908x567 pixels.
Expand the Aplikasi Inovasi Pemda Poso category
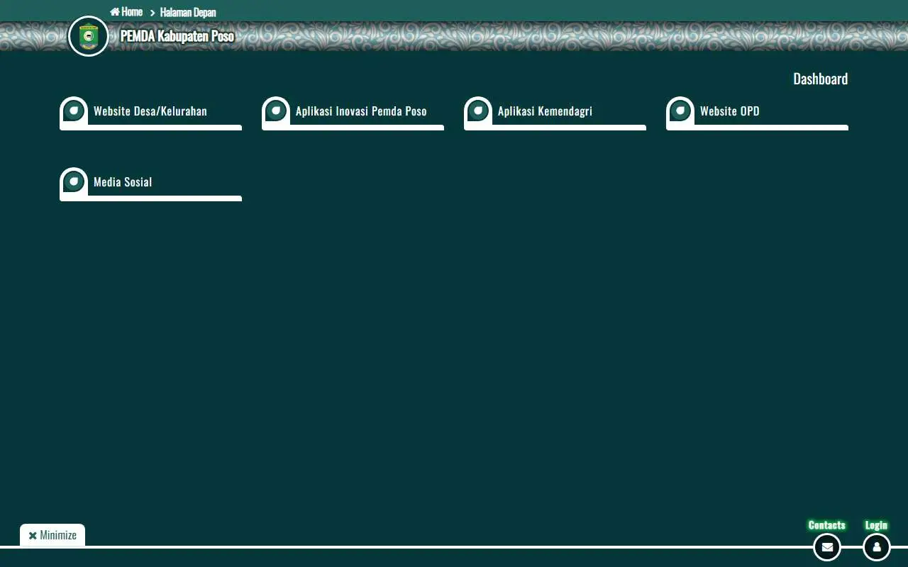pyautogui.click(x=353, y=113)
